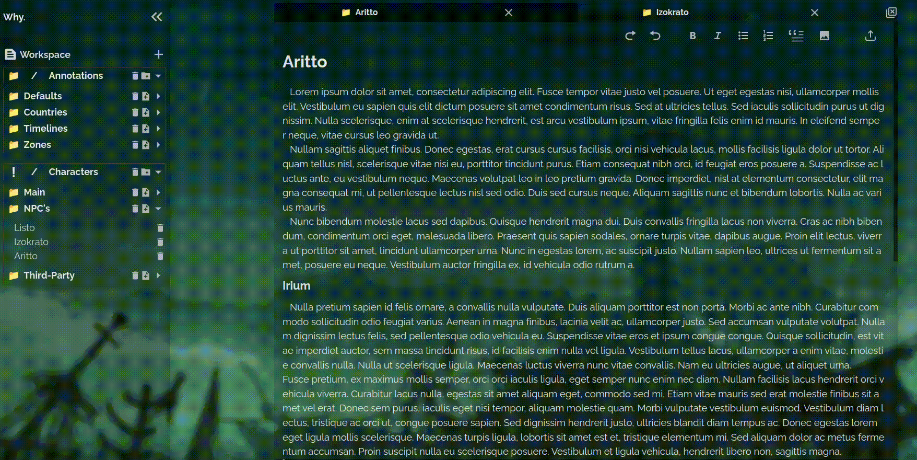Expand the Defaults folder
This screenshot has width=917, height=460.
(158, 96)
